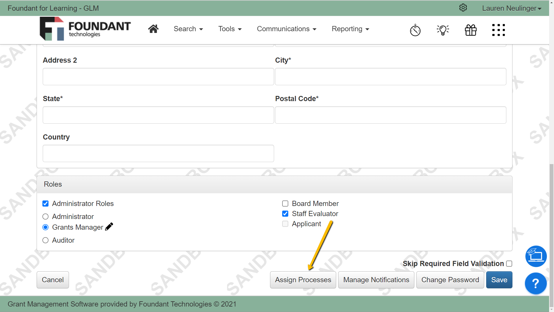Click the 'Foundant for Learning - GLM' title
Screen dimensions: 554x312
pos(53,8)
